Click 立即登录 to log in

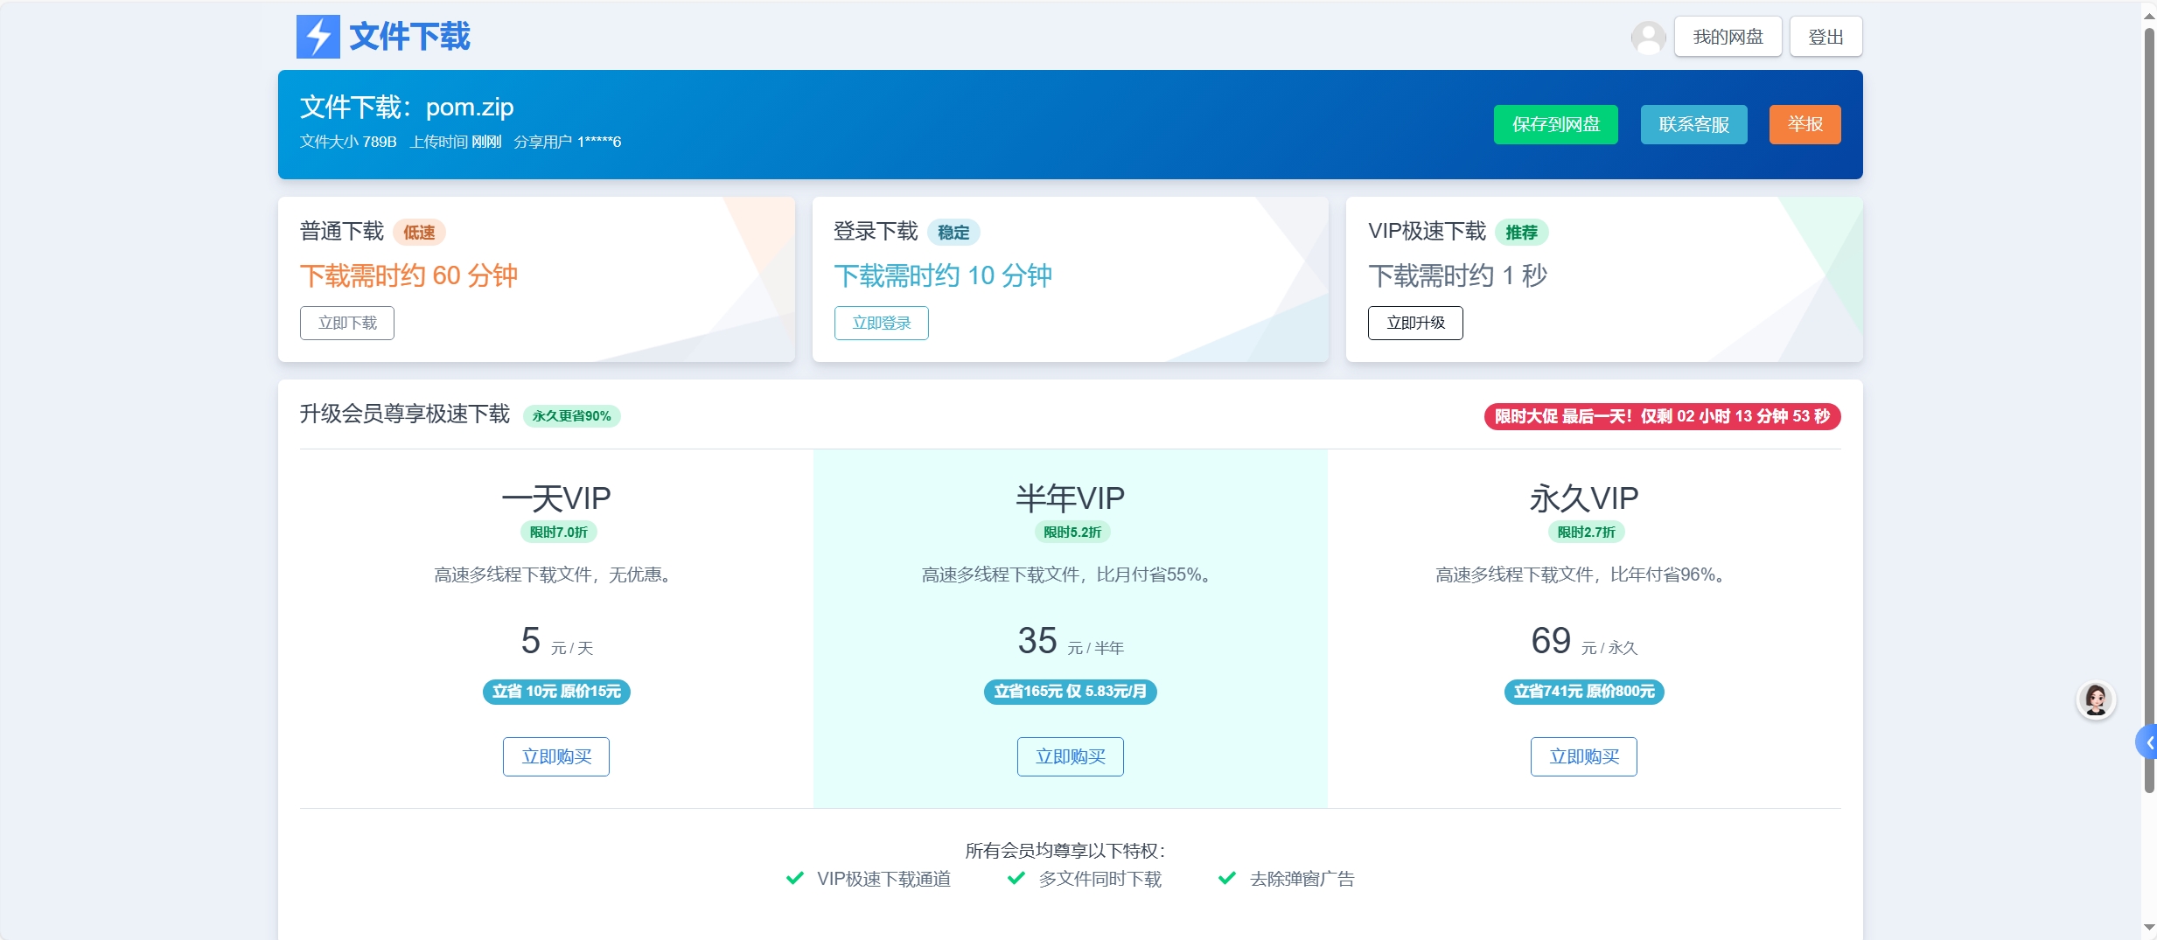click(x=881, y=323)
